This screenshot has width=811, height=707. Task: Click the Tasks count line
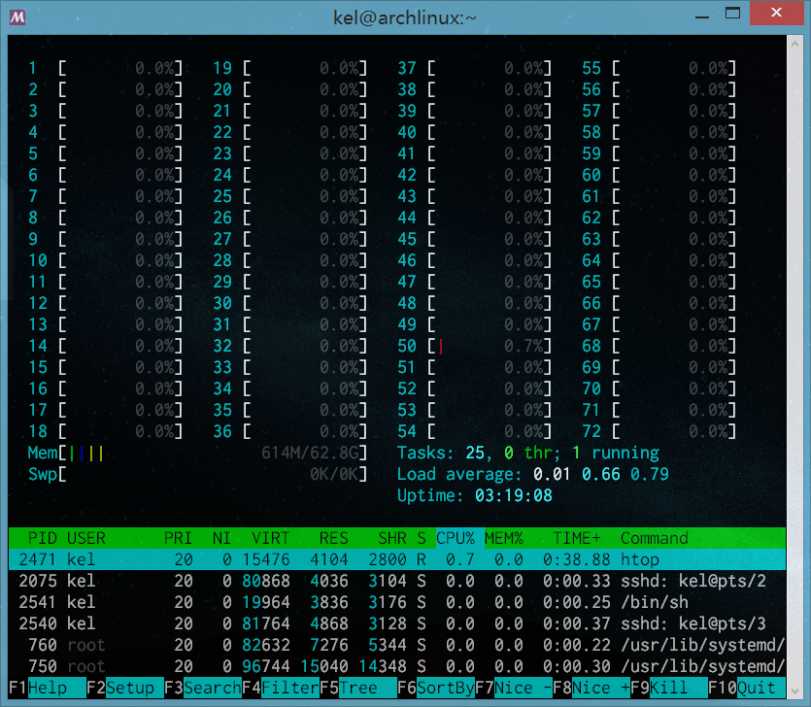point(528,454)
